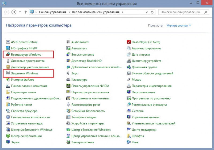Open the Автозапуск icon
The height and width of the screenshot is (150, 214).
click(x=68, y=48)
